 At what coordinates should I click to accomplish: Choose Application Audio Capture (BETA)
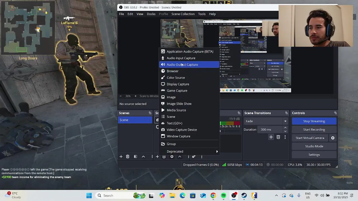[x=189, y=52]
